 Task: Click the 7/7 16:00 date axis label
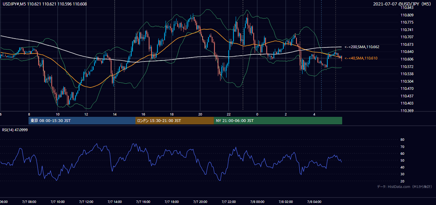tap(143, 202)
